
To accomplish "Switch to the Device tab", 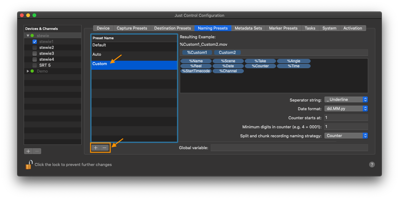I will tap(103, 28).
